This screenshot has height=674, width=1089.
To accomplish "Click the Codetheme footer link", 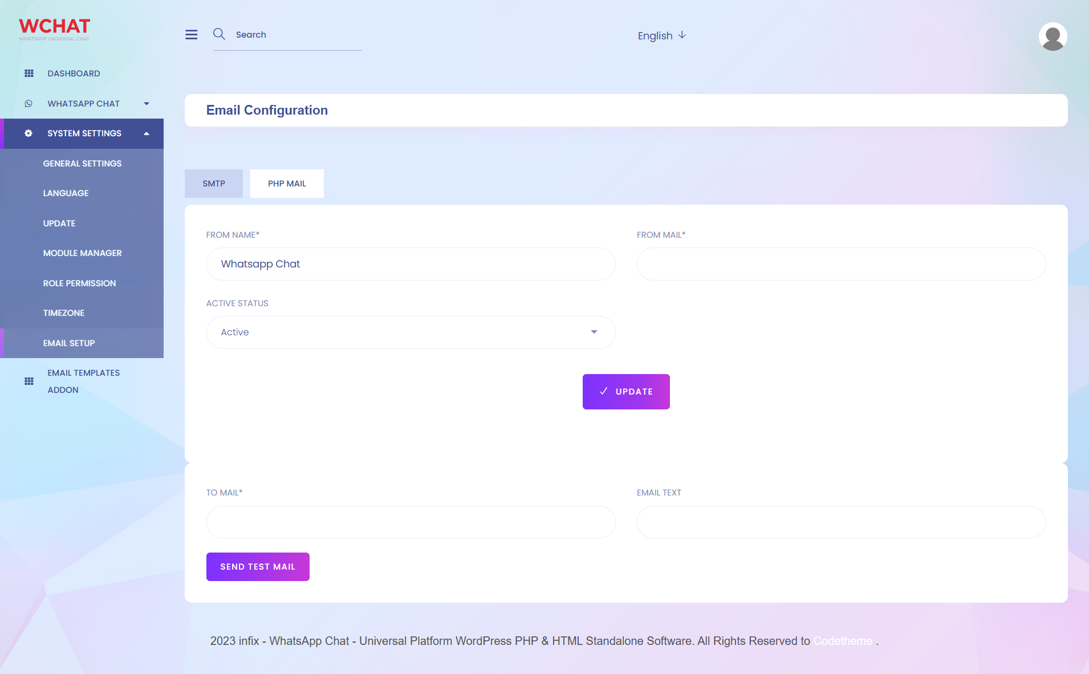I will (842, 641).
